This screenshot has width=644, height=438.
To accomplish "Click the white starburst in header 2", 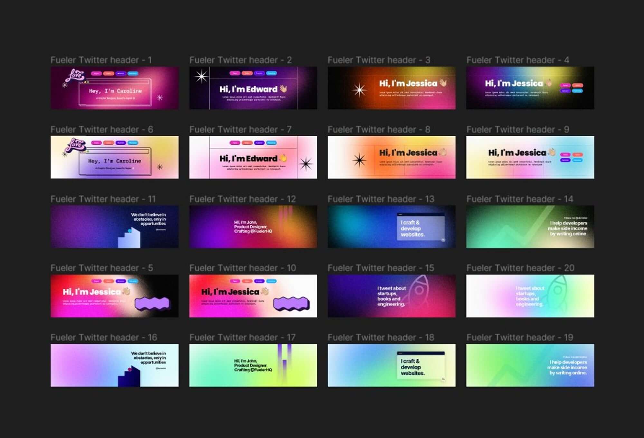I will pos(202,76).
